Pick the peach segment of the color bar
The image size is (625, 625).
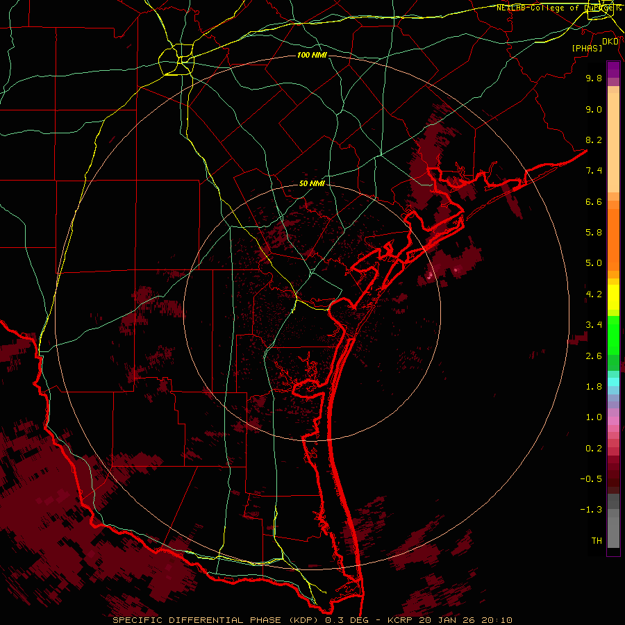tap(613, 140)
